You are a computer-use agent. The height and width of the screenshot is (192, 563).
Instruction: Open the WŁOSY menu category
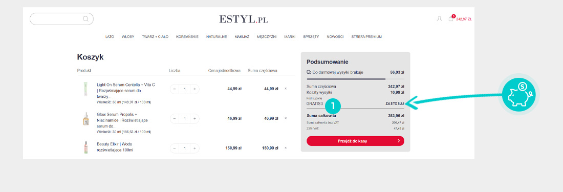(128, 36)
